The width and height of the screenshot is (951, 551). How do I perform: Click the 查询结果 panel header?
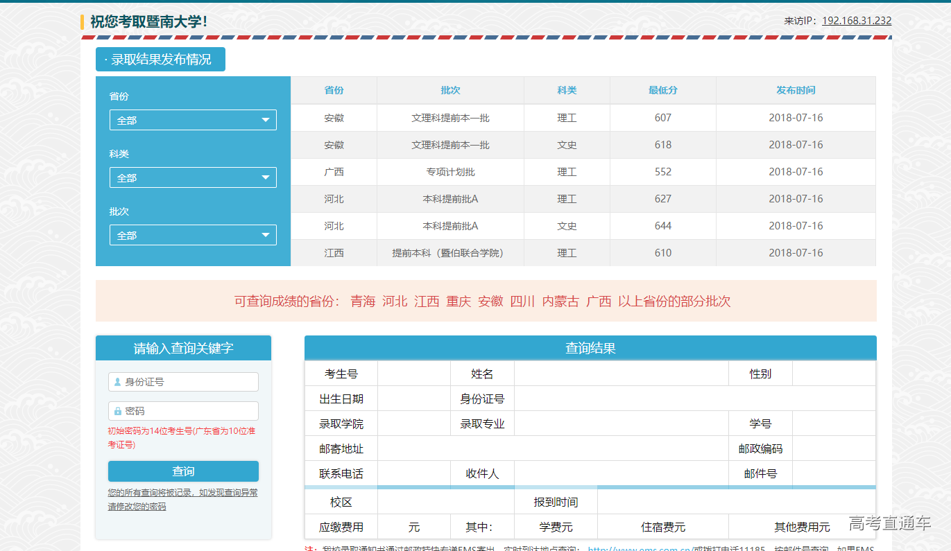[590, 348]
